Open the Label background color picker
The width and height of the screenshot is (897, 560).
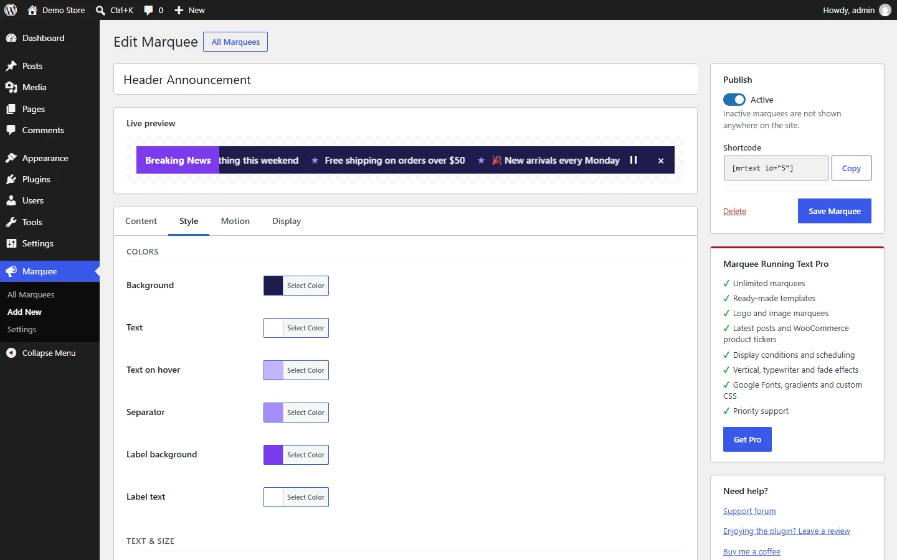pyautogui.click(x=296, y=455)
